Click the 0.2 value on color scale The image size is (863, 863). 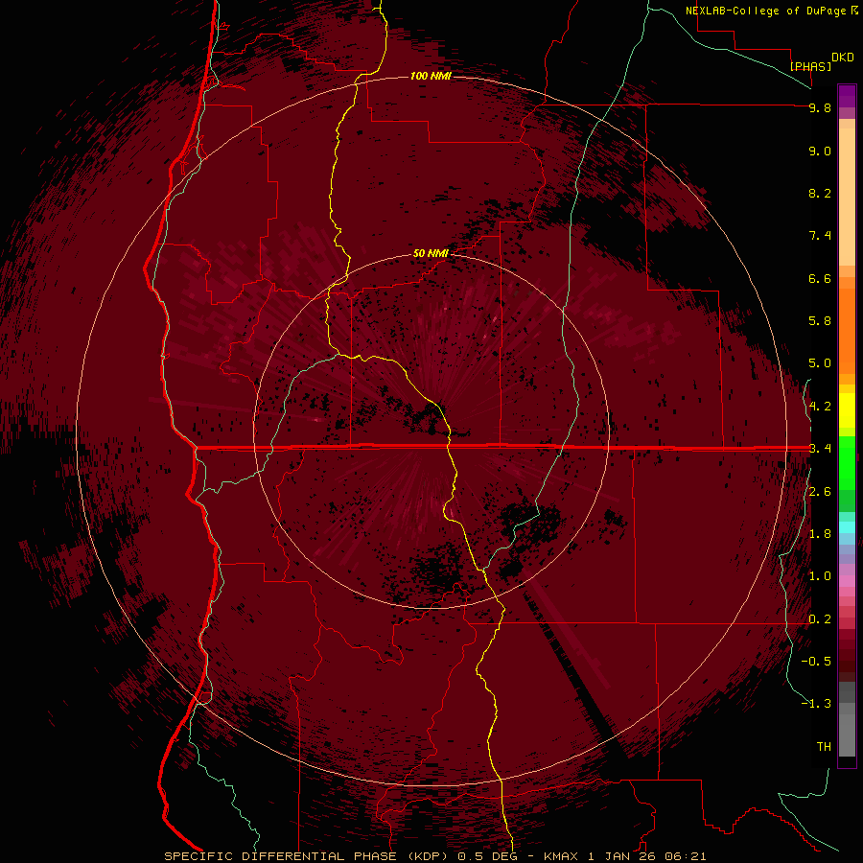(x=820, y=619)
